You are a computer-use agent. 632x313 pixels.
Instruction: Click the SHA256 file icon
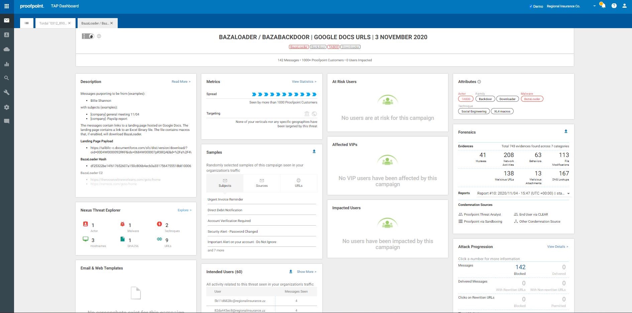122,239
